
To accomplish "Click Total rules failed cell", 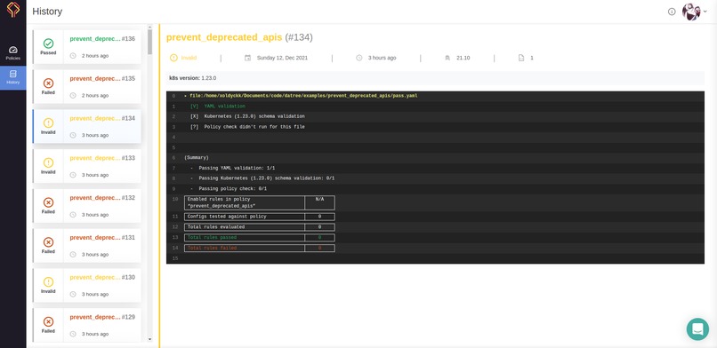I will coord(245,248).
